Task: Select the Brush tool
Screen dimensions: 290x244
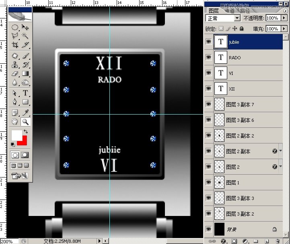Action: 25,56
